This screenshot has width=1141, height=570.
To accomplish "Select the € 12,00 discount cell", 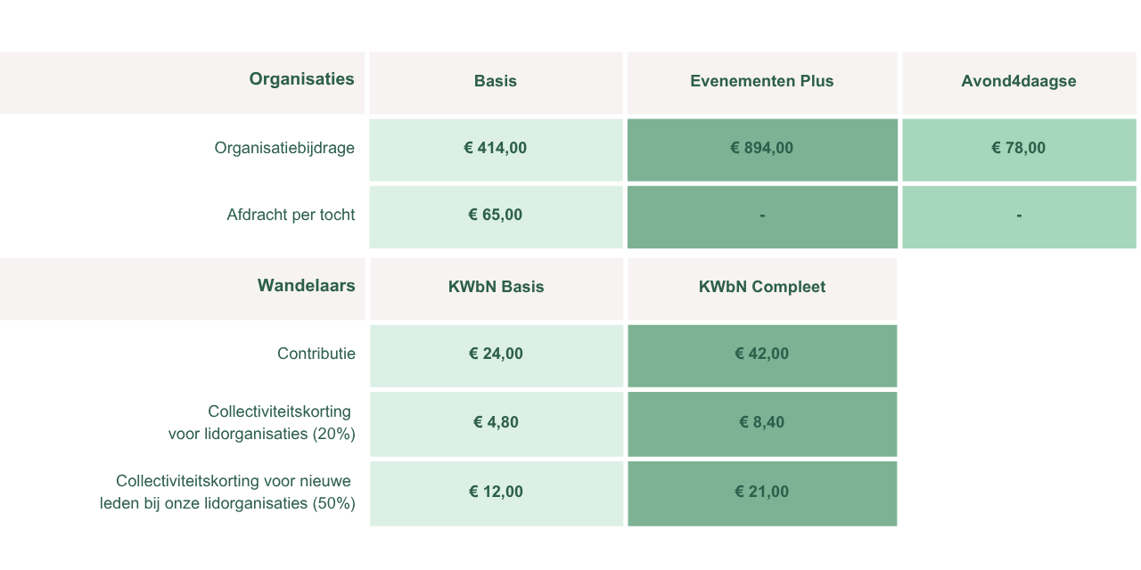I will (496, 492).
